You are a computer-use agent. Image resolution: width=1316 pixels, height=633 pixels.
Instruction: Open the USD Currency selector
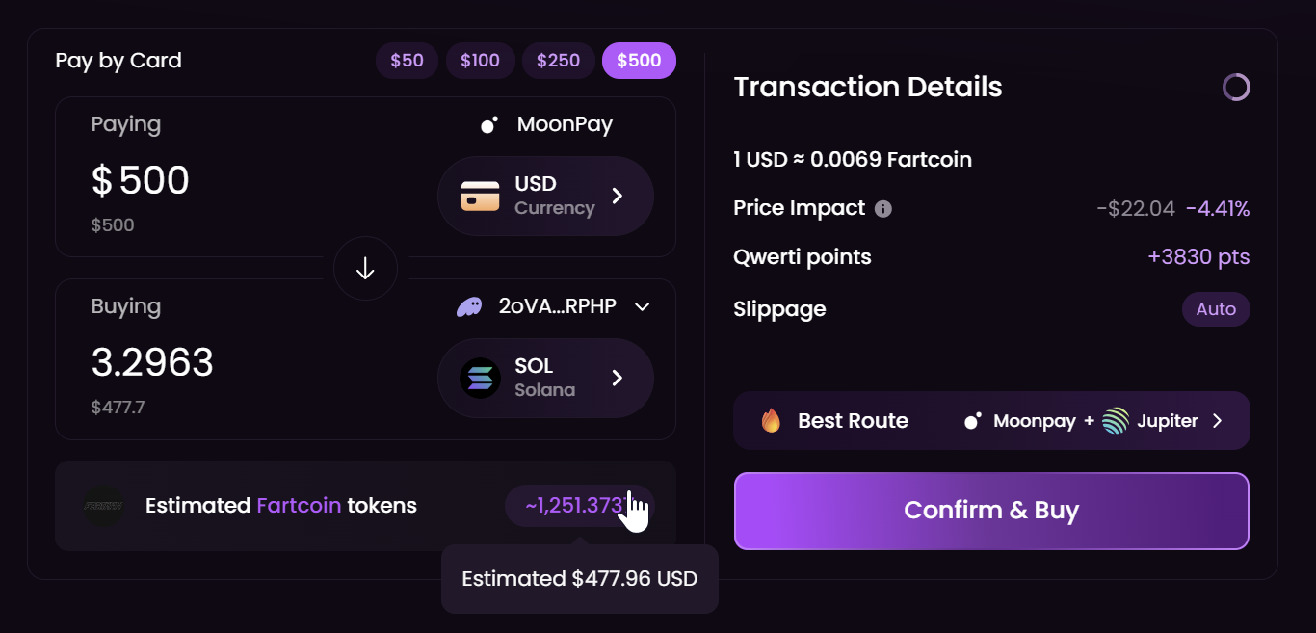click(x=545, y=196)
